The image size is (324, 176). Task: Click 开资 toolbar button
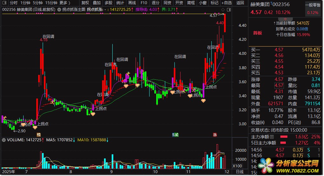point(179,3)
